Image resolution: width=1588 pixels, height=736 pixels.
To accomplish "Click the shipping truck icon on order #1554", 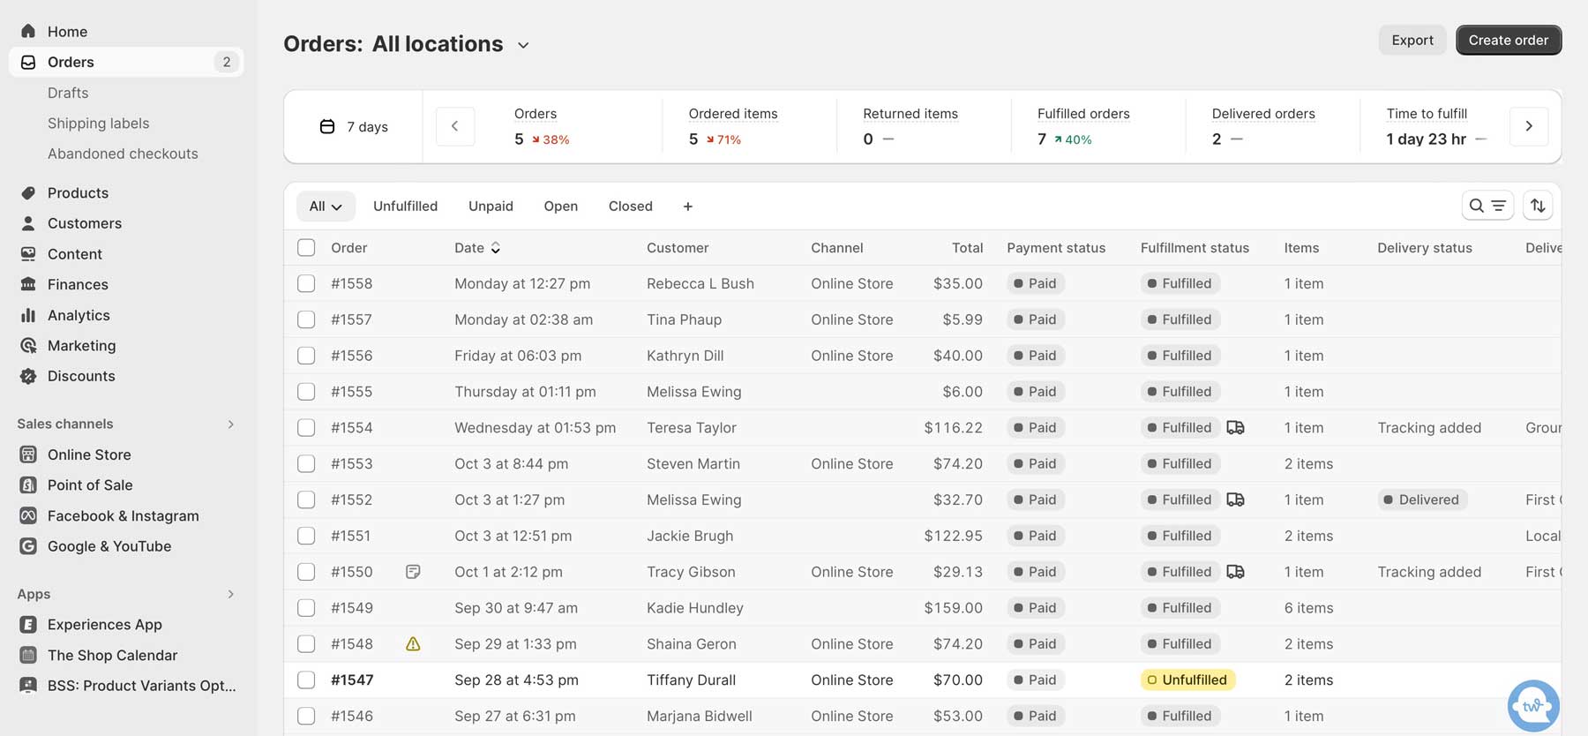I will (x=1235, y=428).
